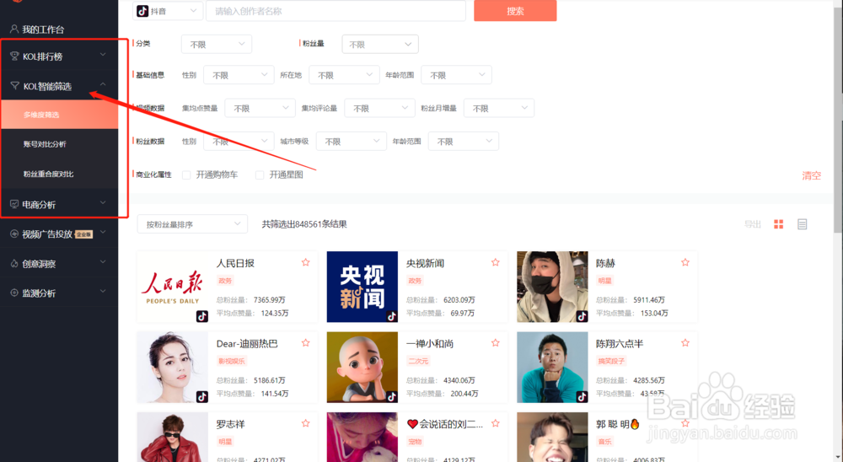Collapse the KOL智能筛选 menu chevron
This screenshot has height=462, width=843.
click(x=103, y=84)
